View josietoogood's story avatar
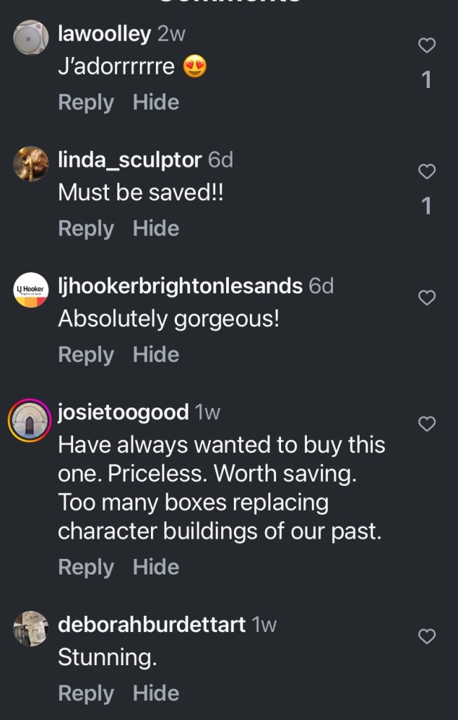Viewport: 458px width, 720px height. coord(30,420)
